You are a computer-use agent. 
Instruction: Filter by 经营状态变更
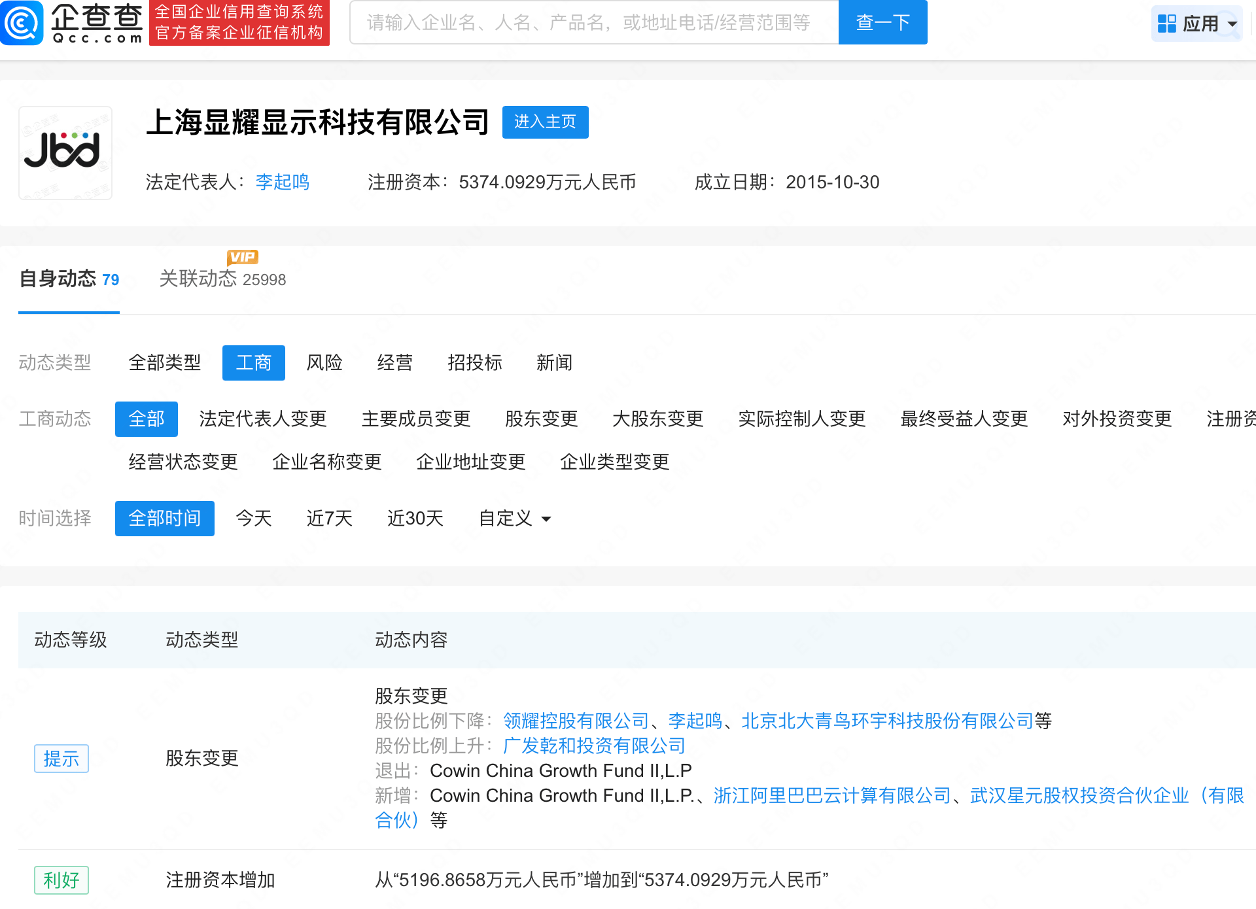[x=183, y=462]
